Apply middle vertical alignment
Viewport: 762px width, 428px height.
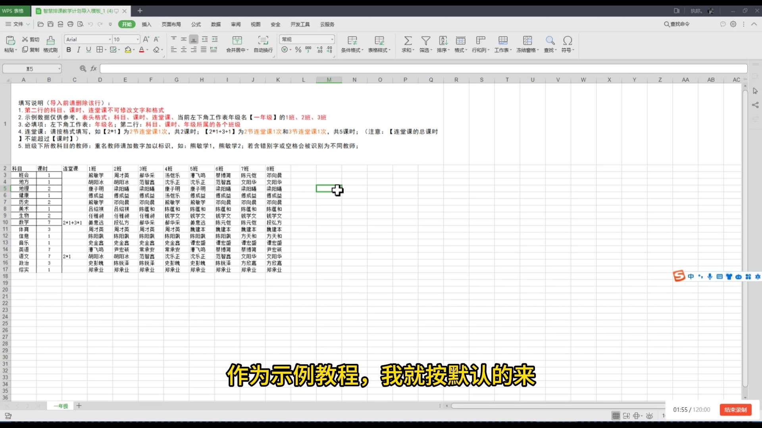pos(184,39)
